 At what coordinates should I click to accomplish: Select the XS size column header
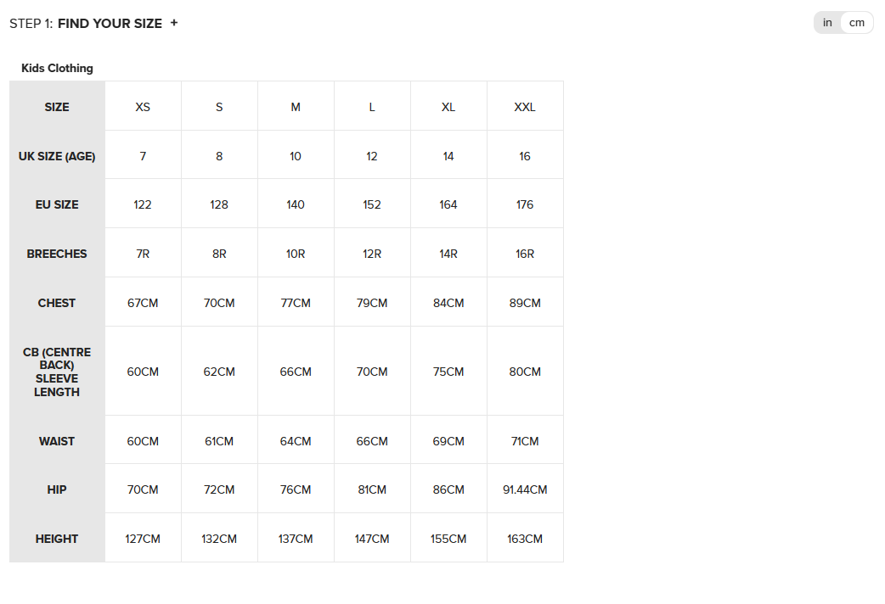143,107
